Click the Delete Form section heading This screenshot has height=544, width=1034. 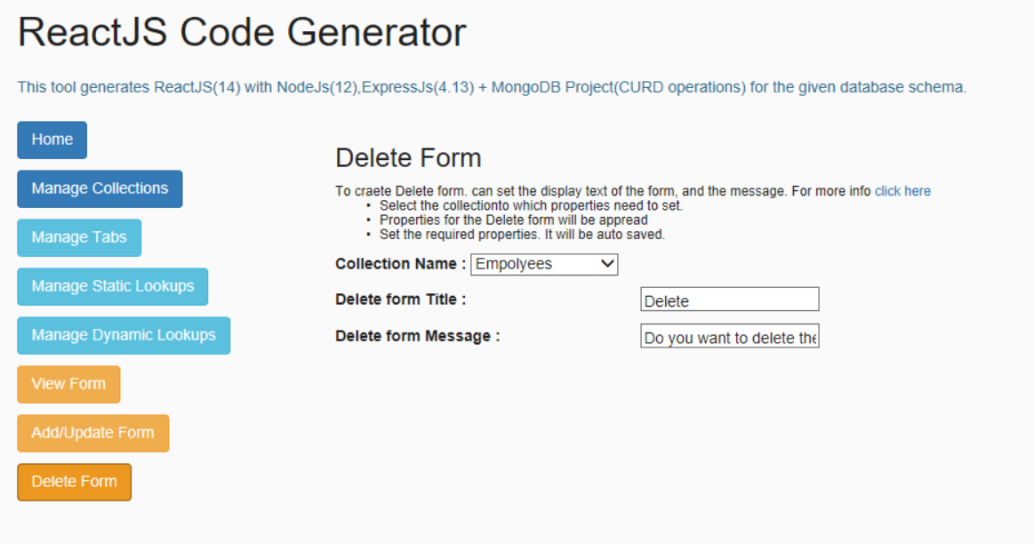pos(408,158)
